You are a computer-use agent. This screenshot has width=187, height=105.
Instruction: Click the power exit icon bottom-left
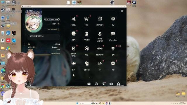tap(26, 84)
